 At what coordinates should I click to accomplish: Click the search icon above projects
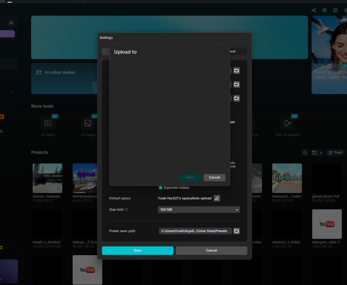pos(305,153)
